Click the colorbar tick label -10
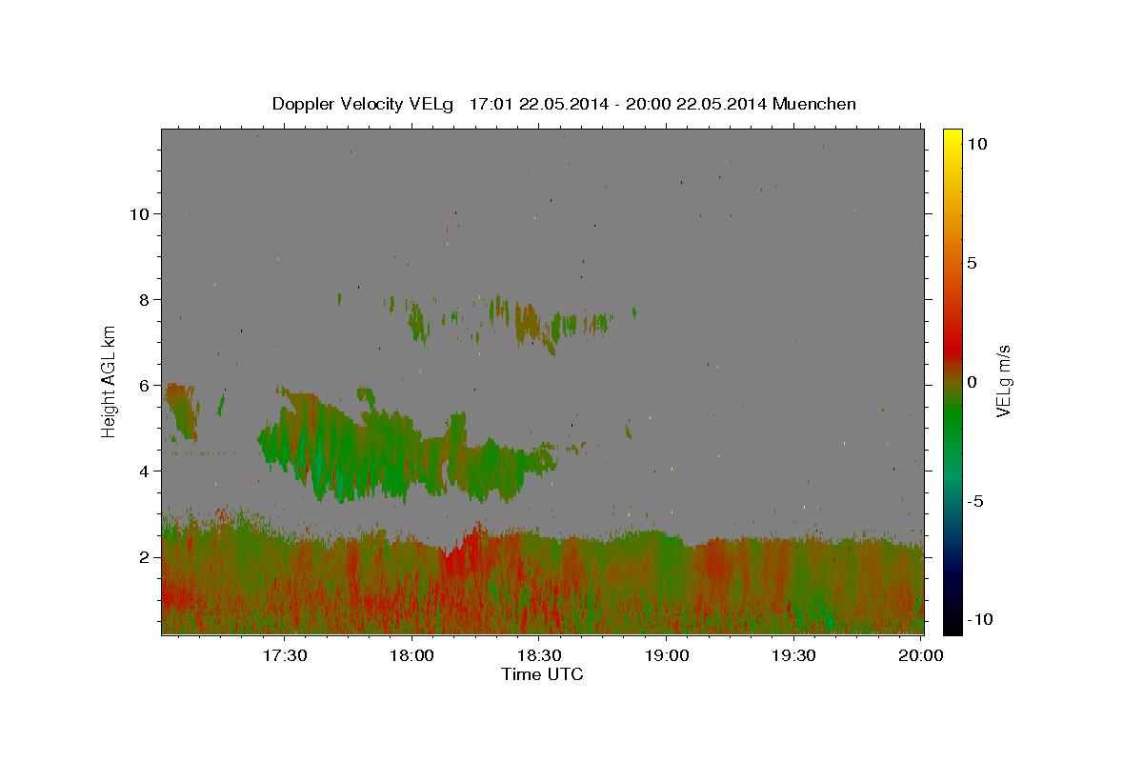 coord(978,620)
